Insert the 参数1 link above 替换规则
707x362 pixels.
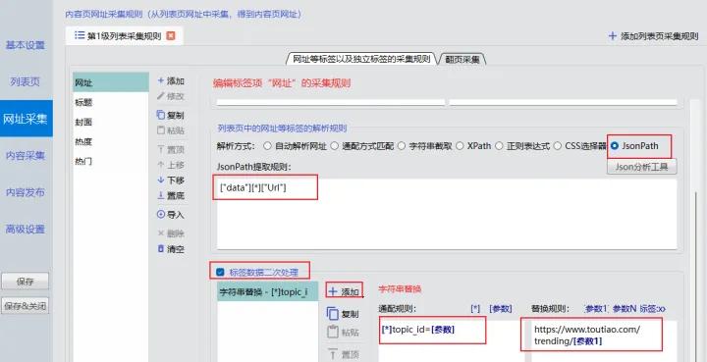coord(597,309)
